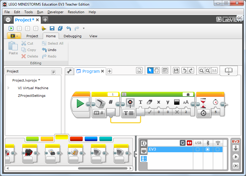Expand the VI Virtual Machine tree node
The height and width of the screenshot is (176, 246).
coord(9,88)
